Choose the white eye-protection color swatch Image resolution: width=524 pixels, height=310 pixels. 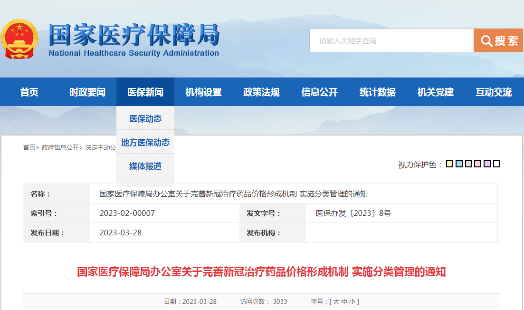496,164
